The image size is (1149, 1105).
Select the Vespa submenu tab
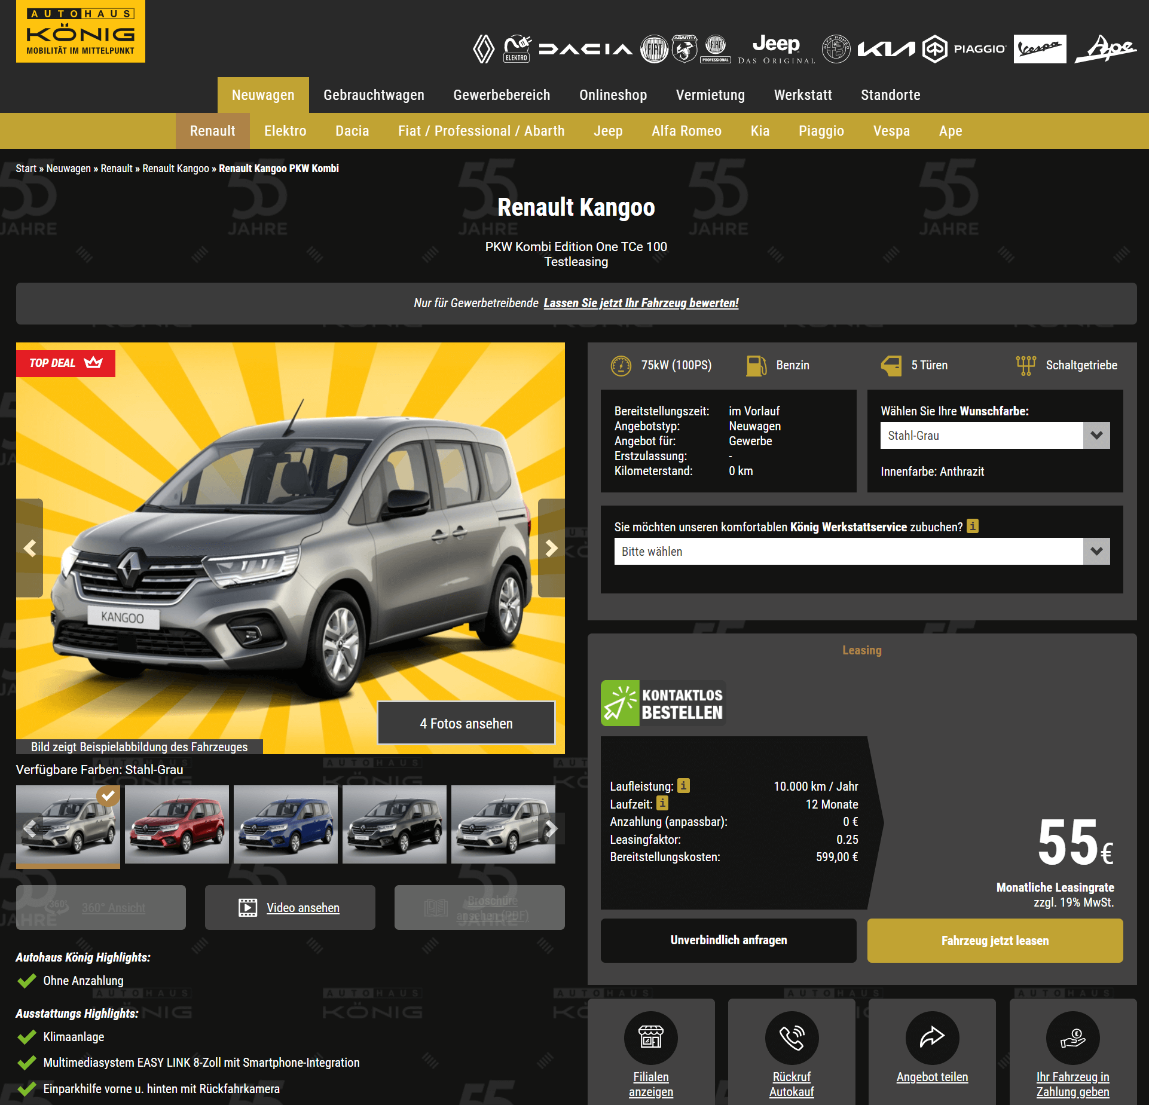click(x=891, y=131)
